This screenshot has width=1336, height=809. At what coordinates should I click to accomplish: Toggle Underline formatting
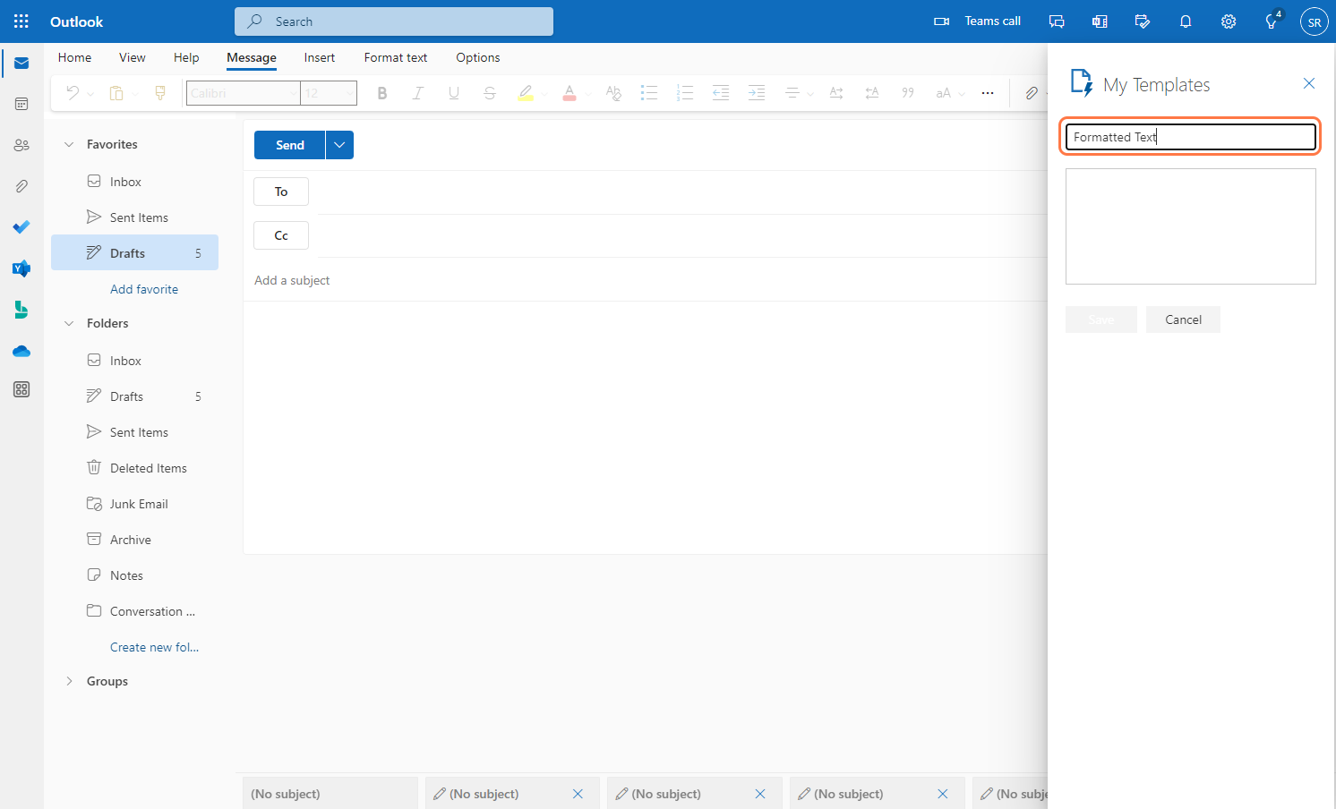click(454, 92)
